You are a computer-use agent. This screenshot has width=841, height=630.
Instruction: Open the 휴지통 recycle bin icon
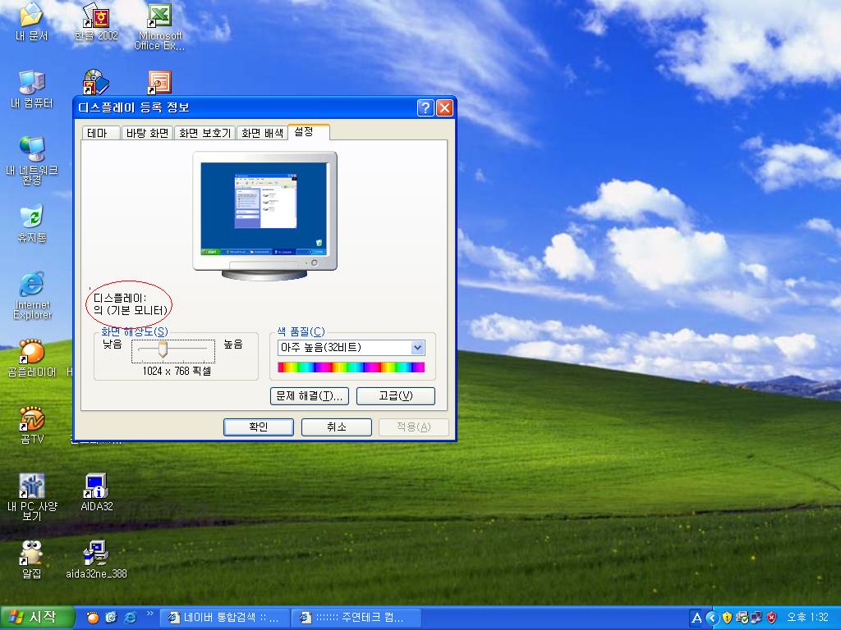31,218
